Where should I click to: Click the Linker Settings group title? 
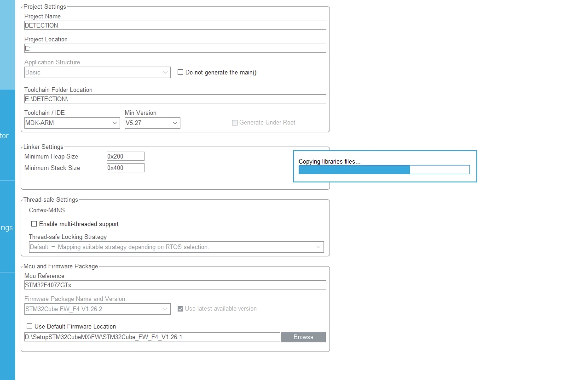click(43, 147)
